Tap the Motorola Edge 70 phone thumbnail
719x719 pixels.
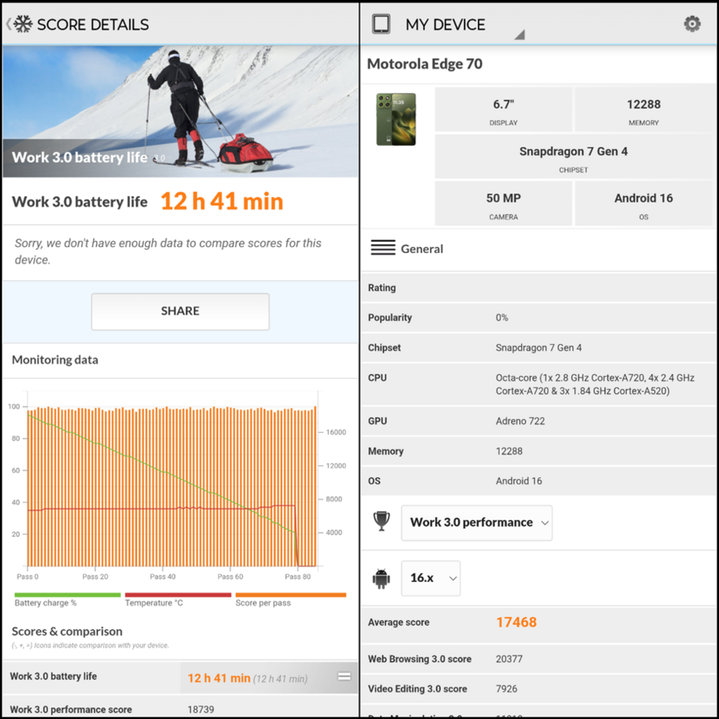click(396, 119)
